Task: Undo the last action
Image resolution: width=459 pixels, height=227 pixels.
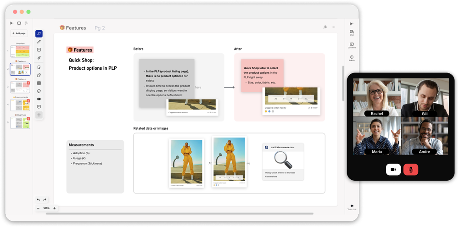Action: tap(39, 200)
